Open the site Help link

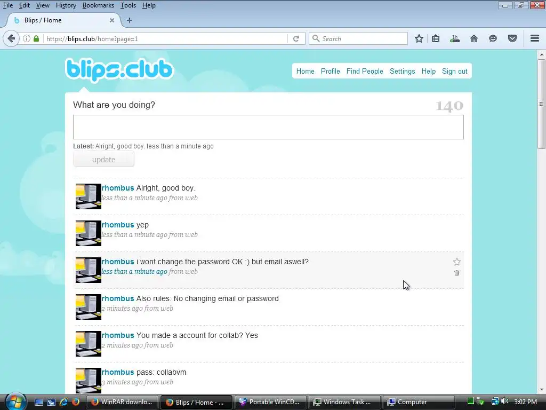pyautogui.click(x=428, y=71)
